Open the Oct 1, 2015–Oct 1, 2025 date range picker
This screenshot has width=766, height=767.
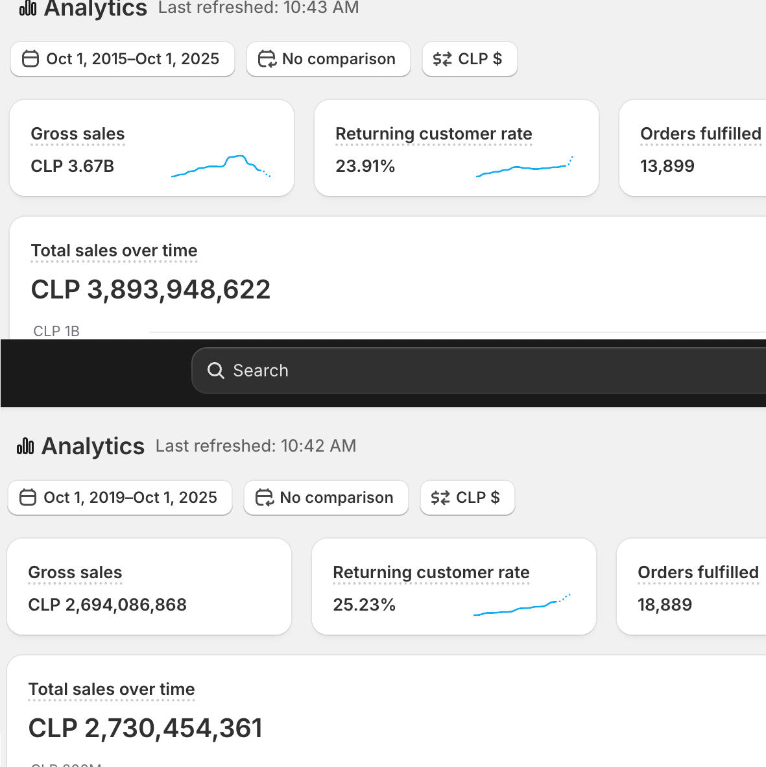point(123,59)
